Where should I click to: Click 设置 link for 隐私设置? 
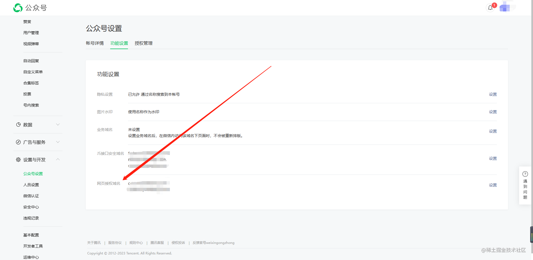pyautogui.click(x=493, y=94)
